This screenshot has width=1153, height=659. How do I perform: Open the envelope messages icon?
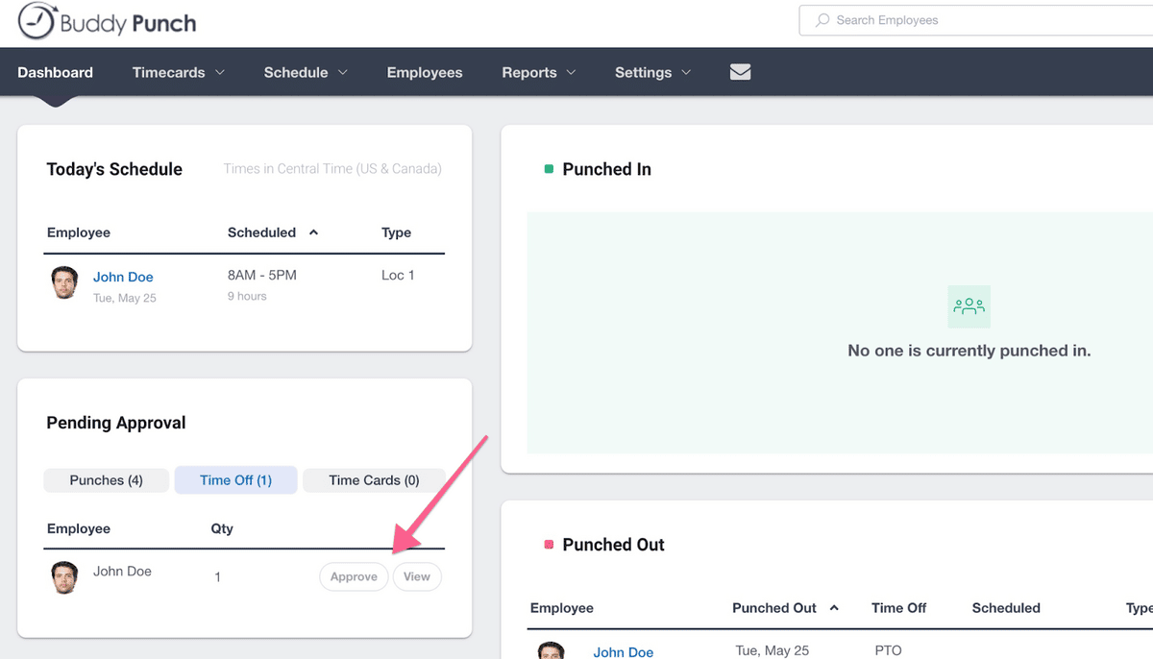coord(740,72)
